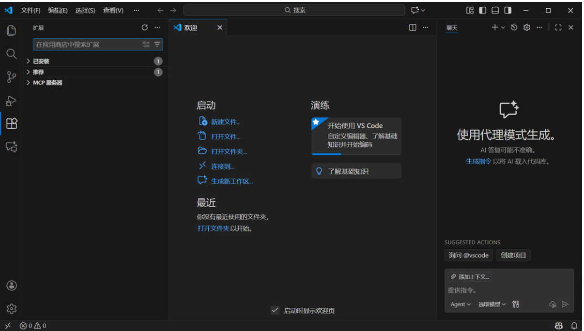The width and height of the screenshot is (584, 331).
Task: Open the configure tools icon in chat input
Action: 516,304
